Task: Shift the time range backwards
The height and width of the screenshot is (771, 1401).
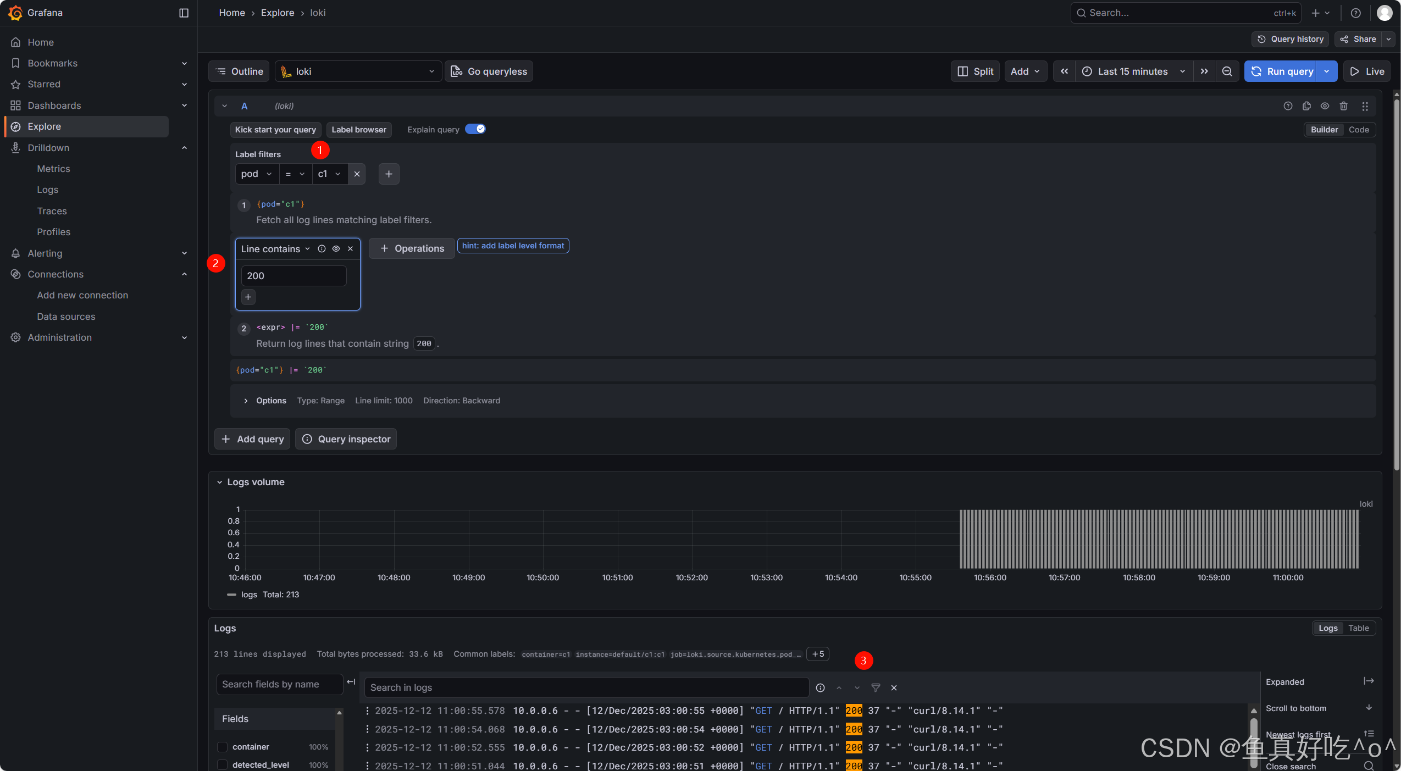Action: coord(1064,71)
